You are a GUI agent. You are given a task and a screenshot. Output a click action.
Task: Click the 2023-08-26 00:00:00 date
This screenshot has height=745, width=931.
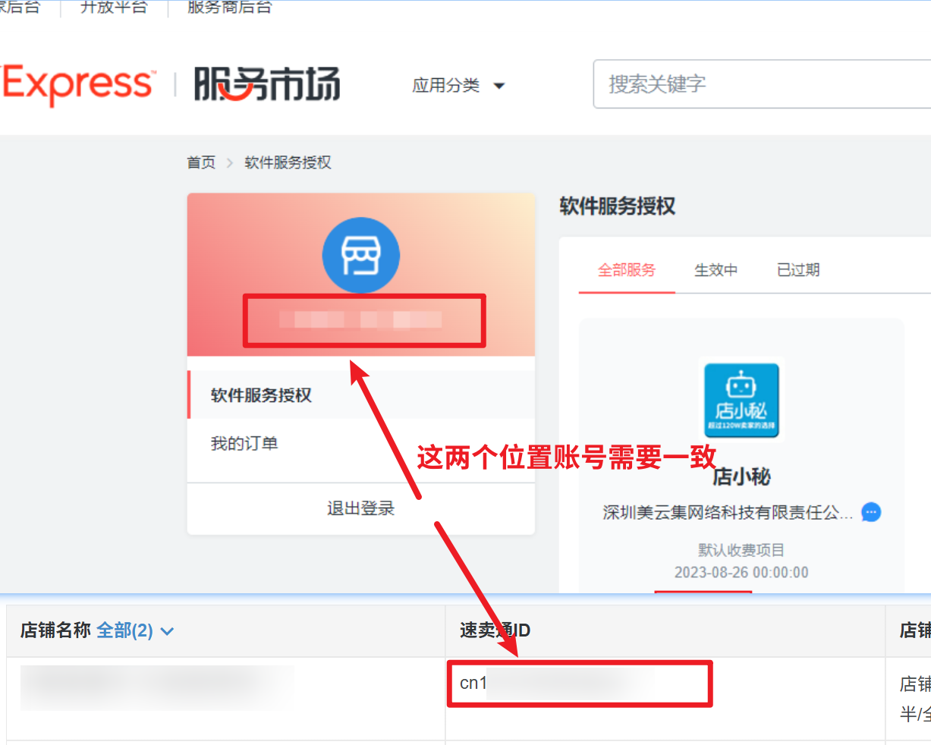tap(741, 573)
